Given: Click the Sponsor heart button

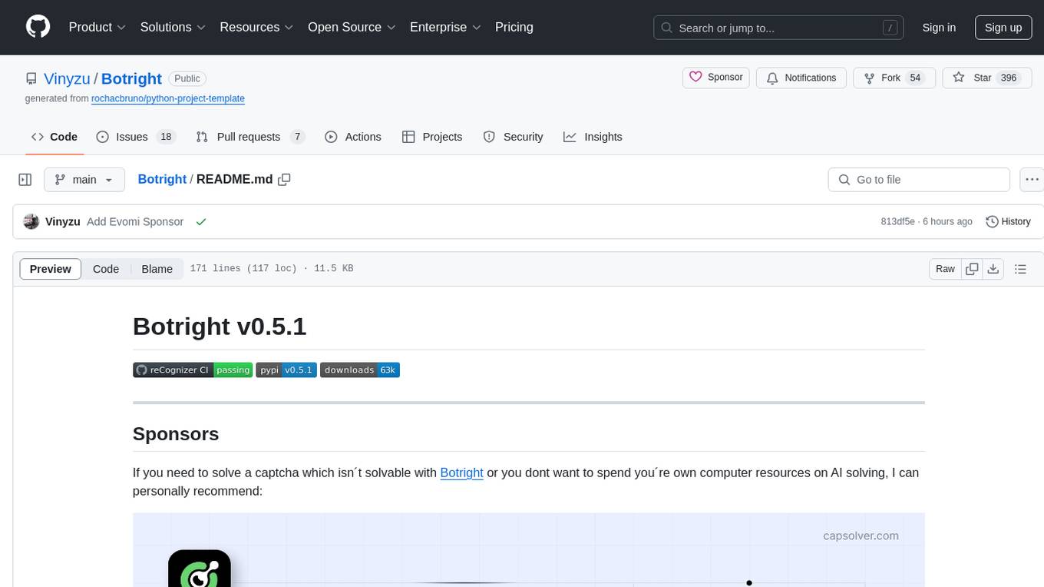Looking at the screenshot, I should (x=716, y=78).
